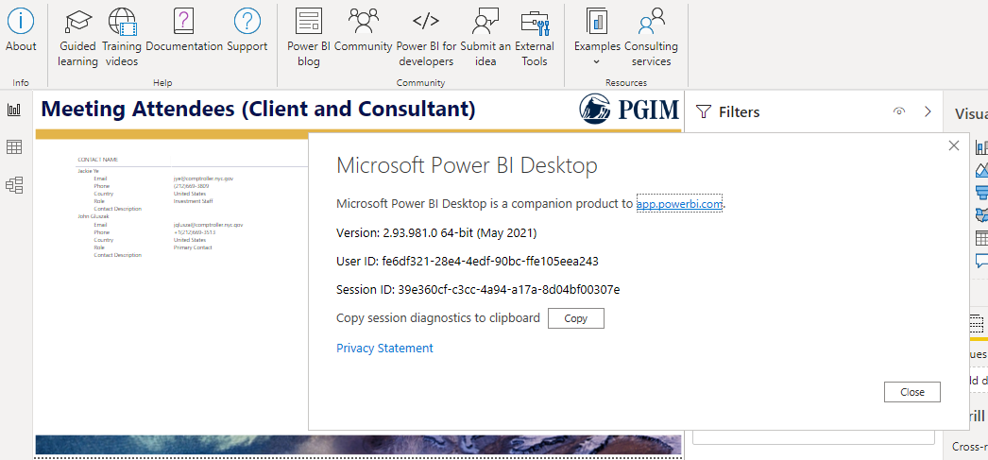Select the filled map visualization icon
The width and height of the screenshot is (988, 460).
(981, 214)
